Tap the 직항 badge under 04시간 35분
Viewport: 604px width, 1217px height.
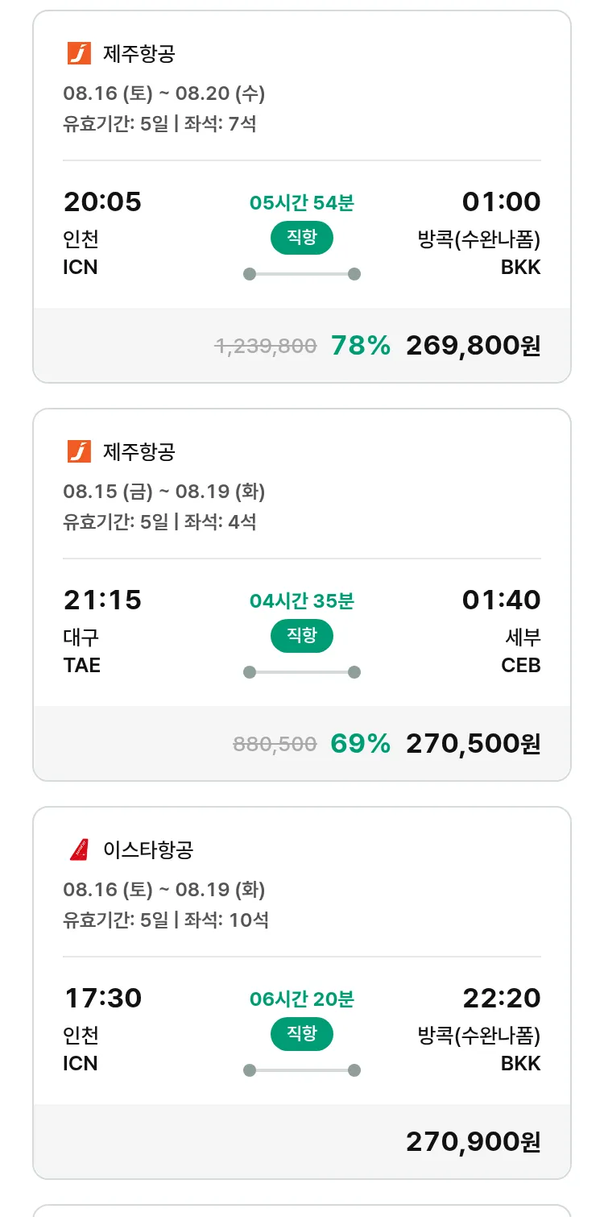[x=301, y=636]
